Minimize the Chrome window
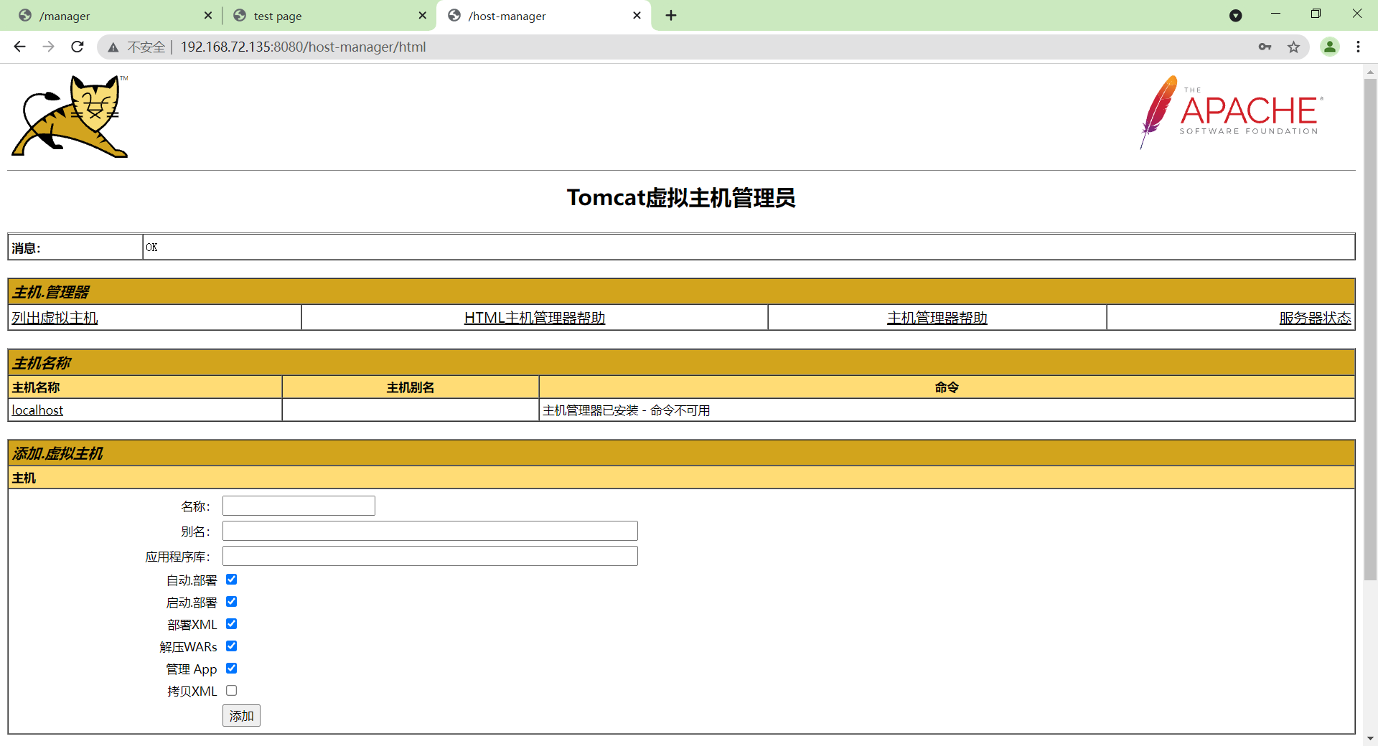This screenshot has width=1378, height=746. tap(1275, 14)
